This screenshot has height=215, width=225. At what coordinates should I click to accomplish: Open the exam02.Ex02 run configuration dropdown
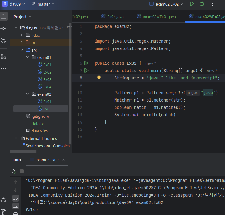(x=166, y=4)
